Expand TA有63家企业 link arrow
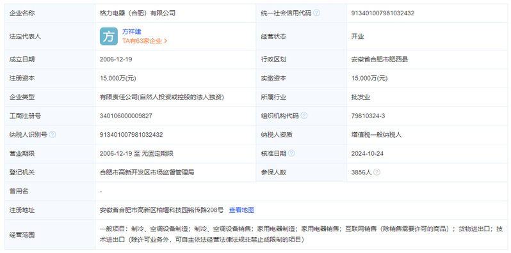Screen dimensions: 511x253 coord(166,41)
